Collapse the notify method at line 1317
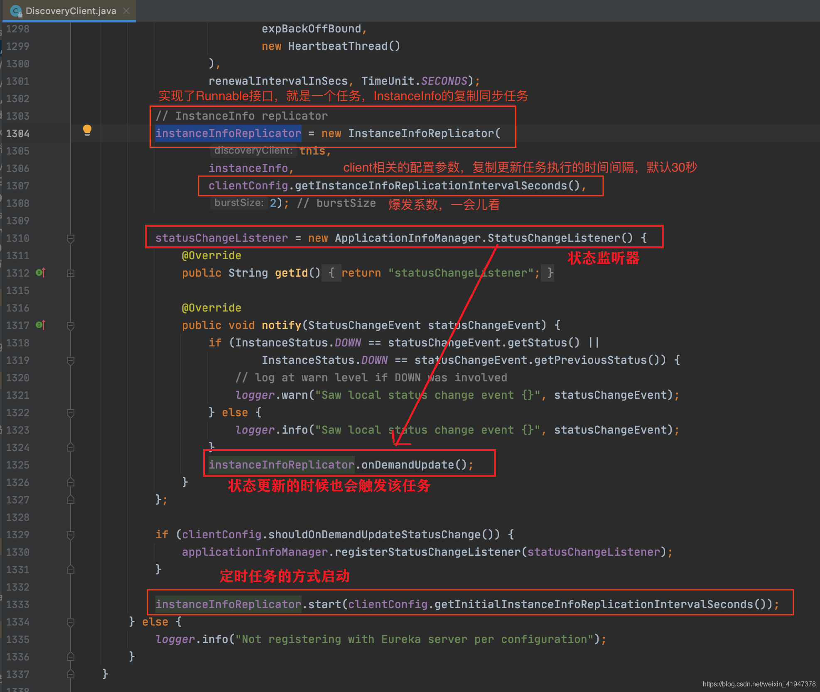Viewport: 820px width, 692px height. pyautogui.click(x=71, y=326)
